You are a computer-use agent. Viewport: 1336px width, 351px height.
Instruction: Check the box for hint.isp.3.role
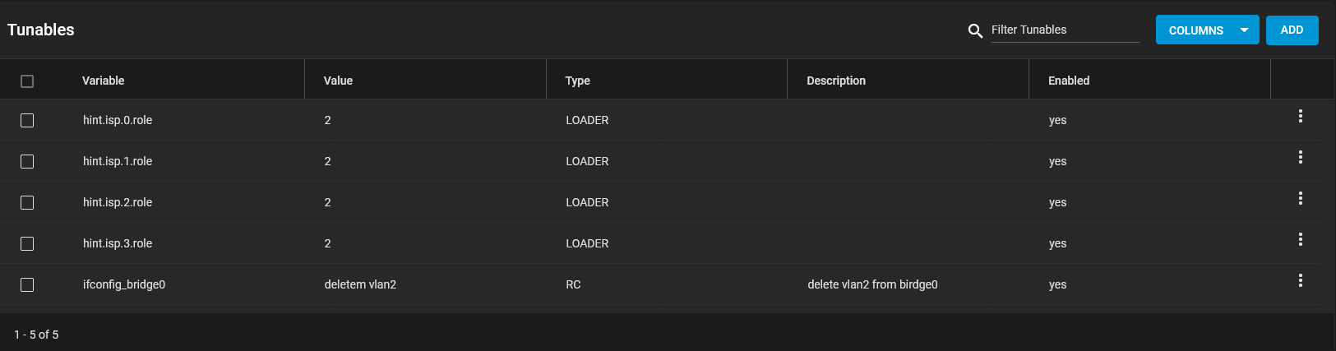[27, 244]
